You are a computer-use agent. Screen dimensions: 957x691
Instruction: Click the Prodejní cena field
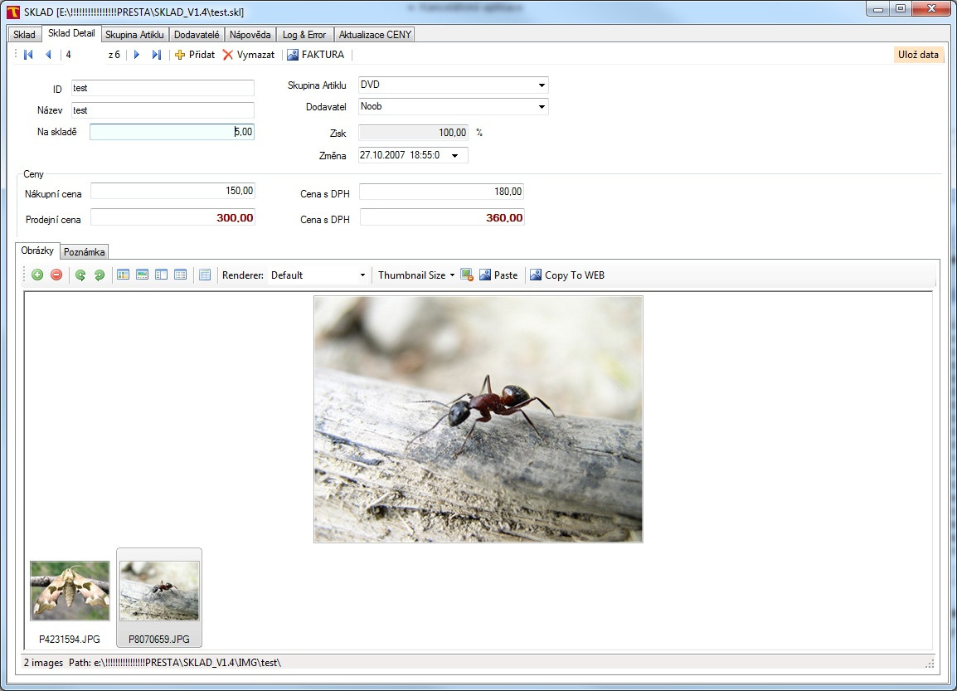[x=172, y=217]
